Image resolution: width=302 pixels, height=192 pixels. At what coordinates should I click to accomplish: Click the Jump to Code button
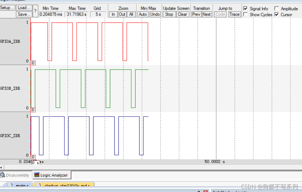(x=220, y=14)
